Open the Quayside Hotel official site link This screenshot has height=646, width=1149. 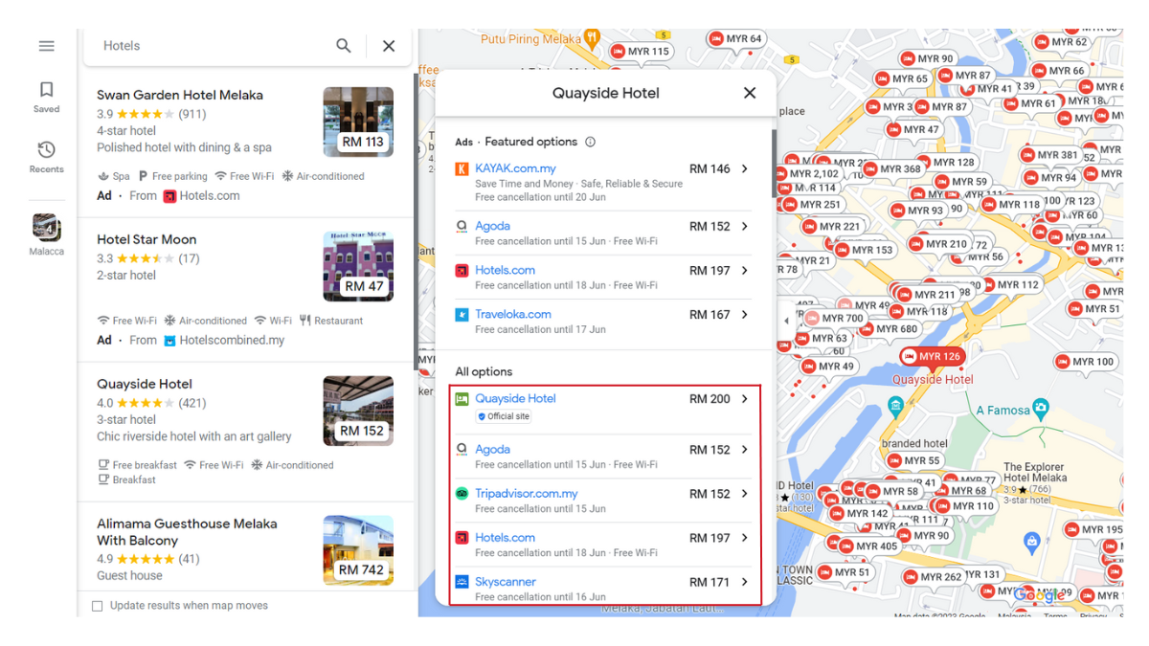pyautogui.click(x=515, y=399)
